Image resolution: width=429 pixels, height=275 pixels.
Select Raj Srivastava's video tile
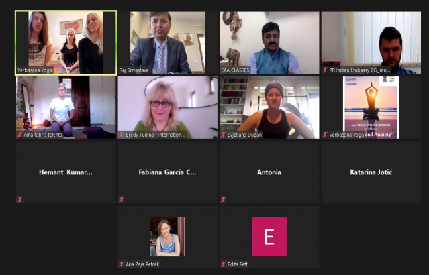(167, 43)
